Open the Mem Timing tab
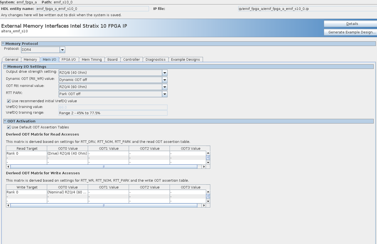 (92, 59)
